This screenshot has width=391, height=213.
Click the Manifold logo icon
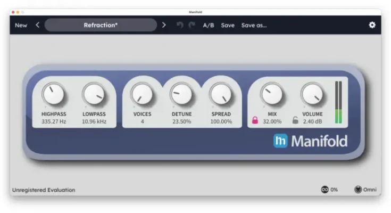pyautogui.click(x=280, y=141)
